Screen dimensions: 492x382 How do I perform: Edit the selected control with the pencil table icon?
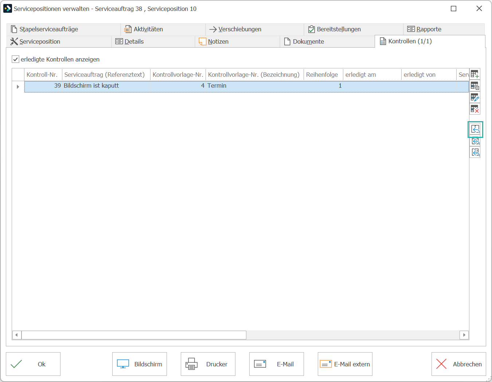[475, 98]
